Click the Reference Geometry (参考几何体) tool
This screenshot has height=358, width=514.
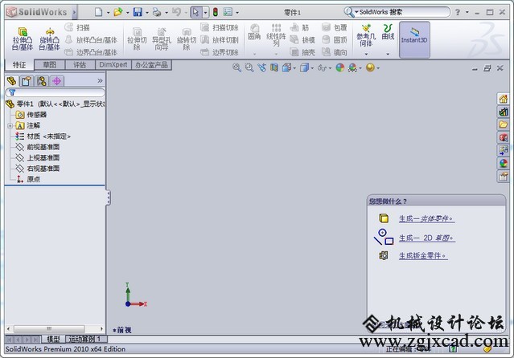(x=366, y=35)
